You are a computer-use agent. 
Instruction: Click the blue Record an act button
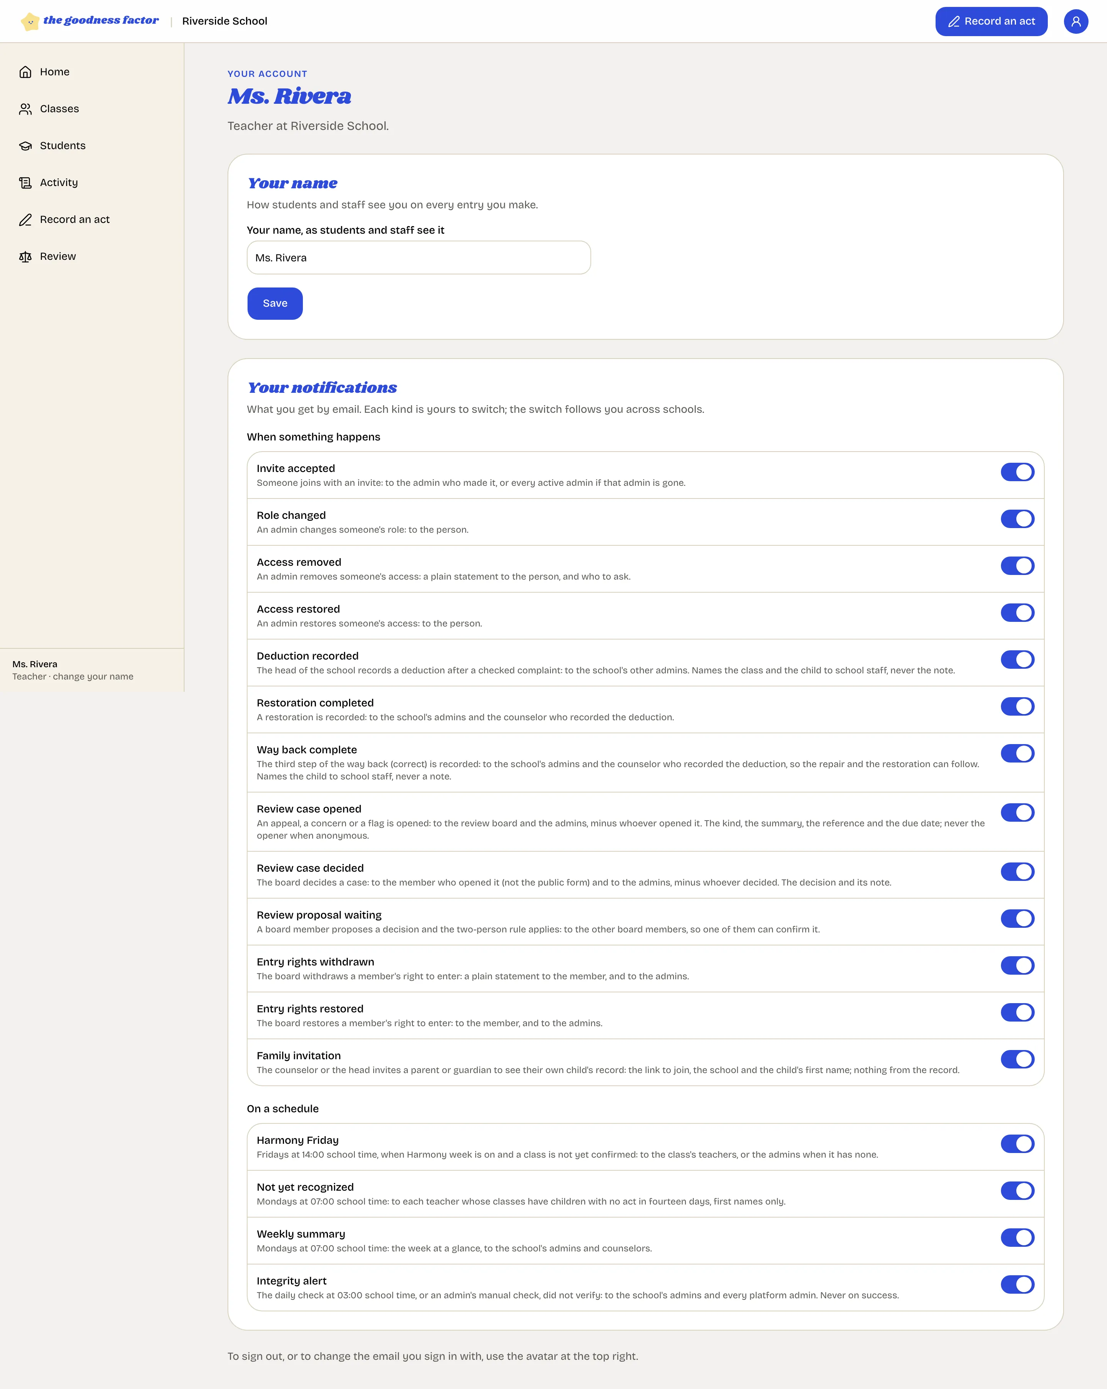pyautogui.click(x=991, y=21)
